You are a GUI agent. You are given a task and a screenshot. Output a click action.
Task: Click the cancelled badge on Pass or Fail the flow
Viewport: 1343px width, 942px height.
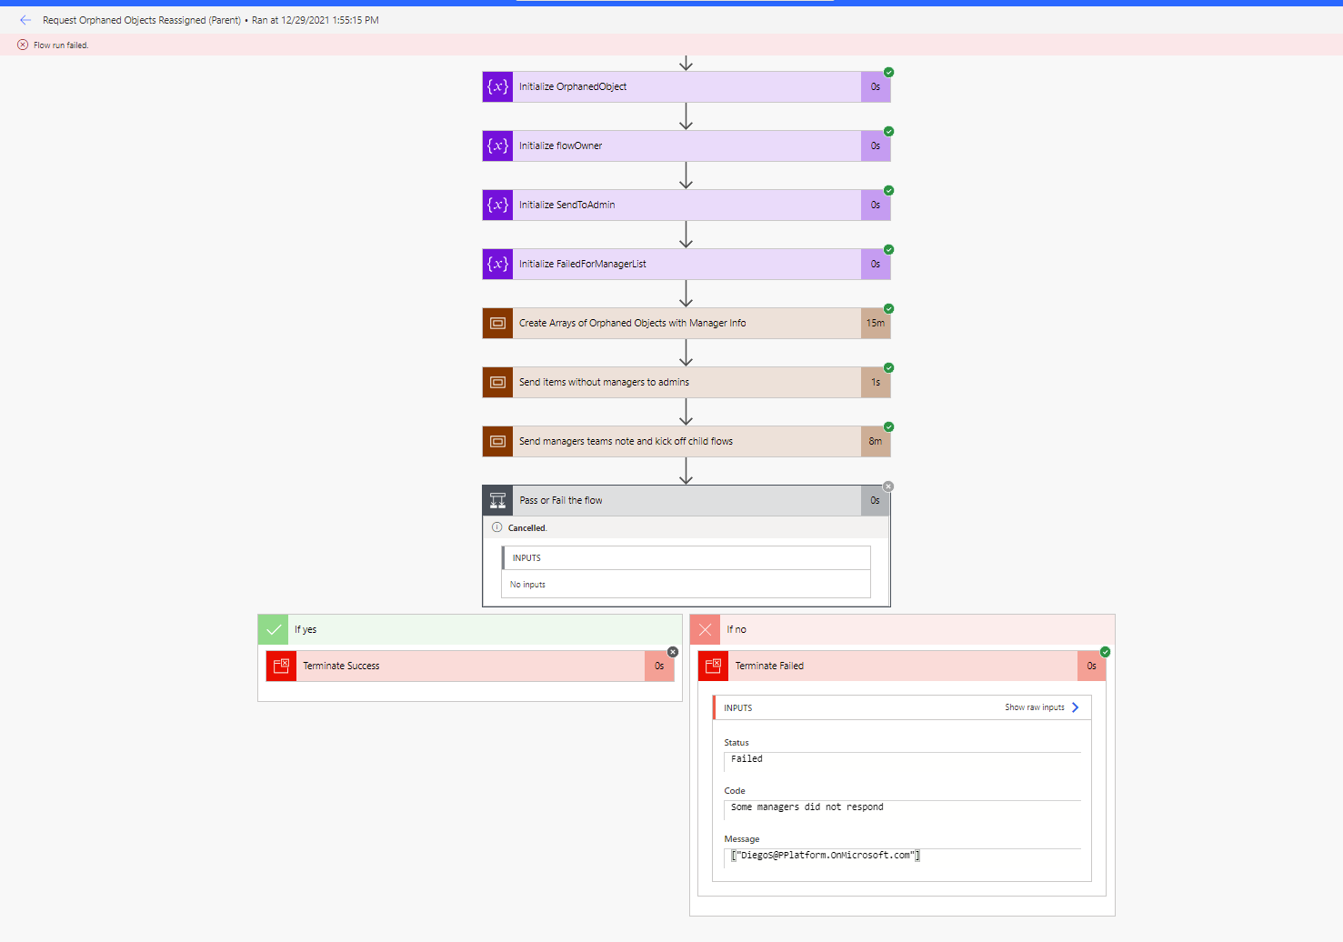point(888,486)
